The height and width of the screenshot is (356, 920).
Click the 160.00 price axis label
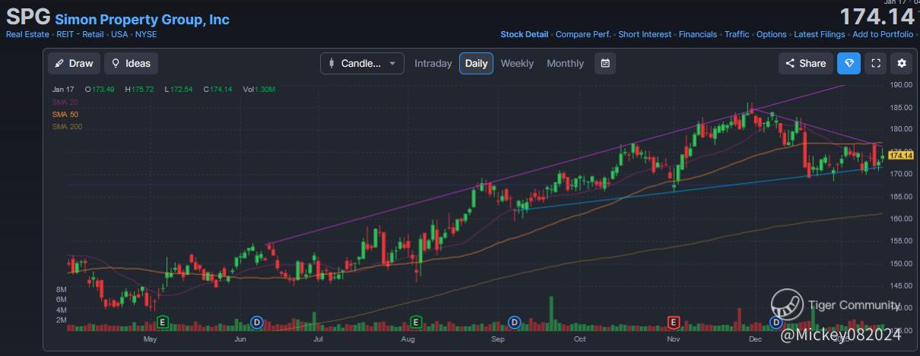point(900,219)
